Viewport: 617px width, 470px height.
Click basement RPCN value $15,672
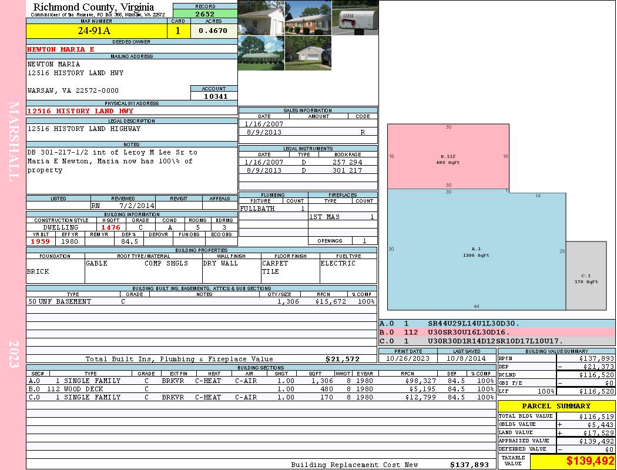tap(331, 301)
